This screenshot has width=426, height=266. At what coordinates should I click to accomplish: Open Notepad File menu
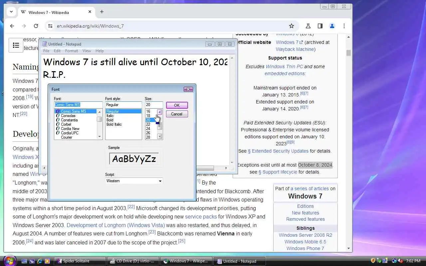[x=46, y=51]
